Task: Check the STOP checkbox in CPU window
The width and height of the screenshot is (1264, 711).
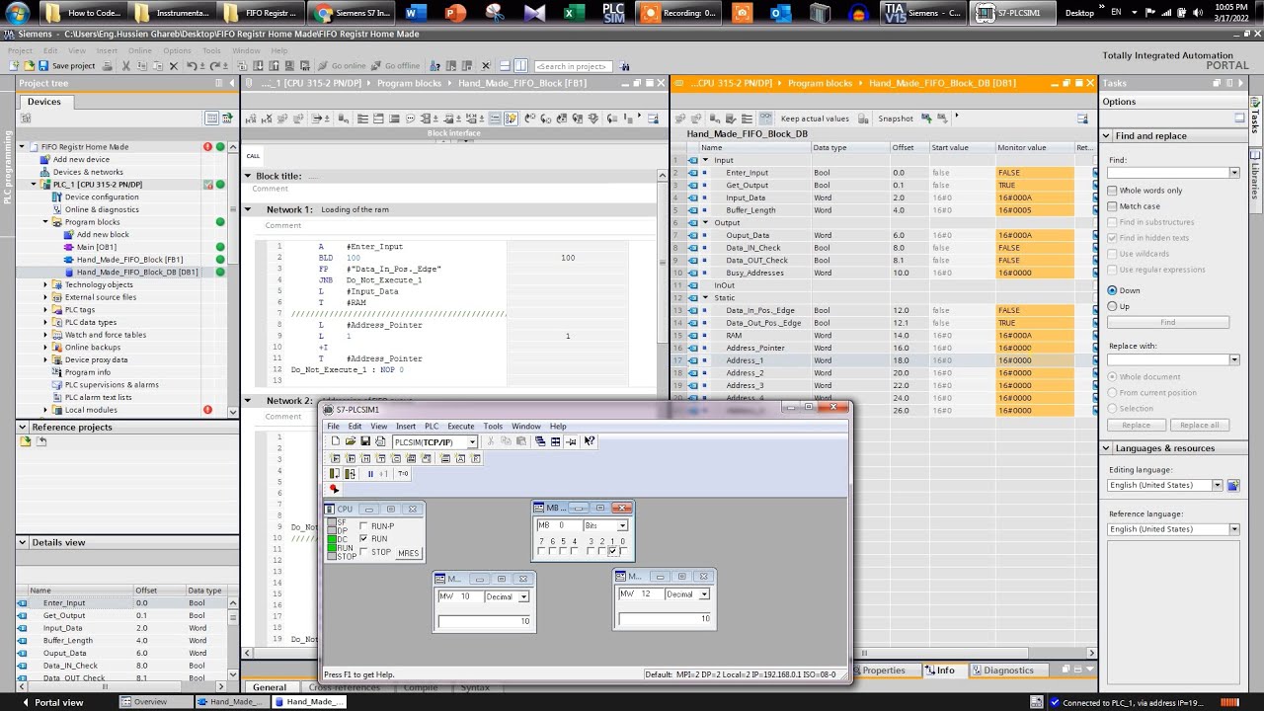Action: [363, 552]
